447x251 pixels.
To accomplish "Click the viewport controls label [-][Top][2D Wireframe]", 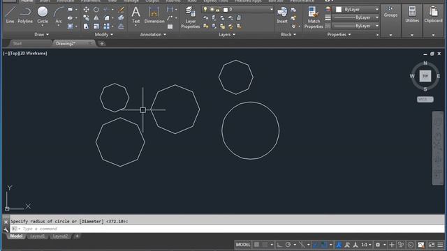I will [x=25, y=53].
